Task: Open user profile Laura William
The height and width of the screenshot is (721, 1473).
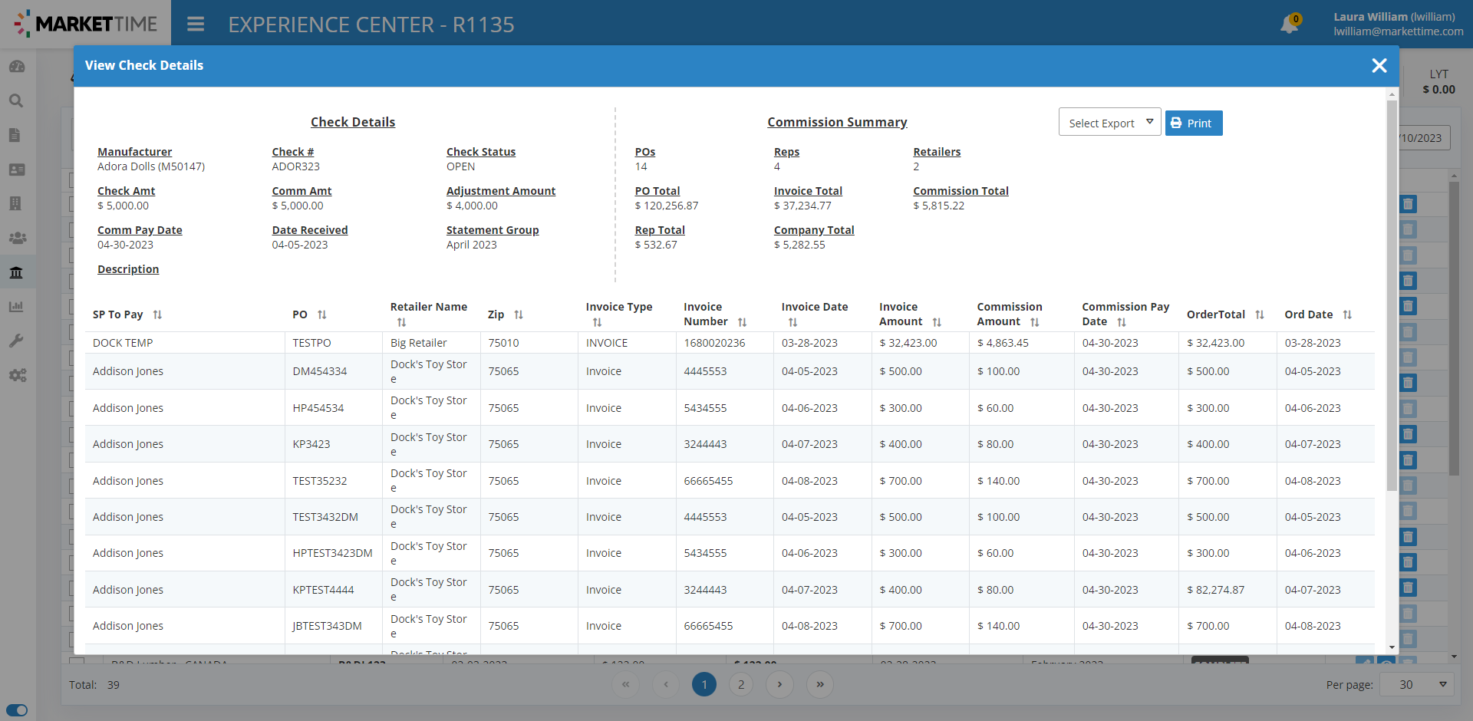Action: click(x=1398, y=24)
